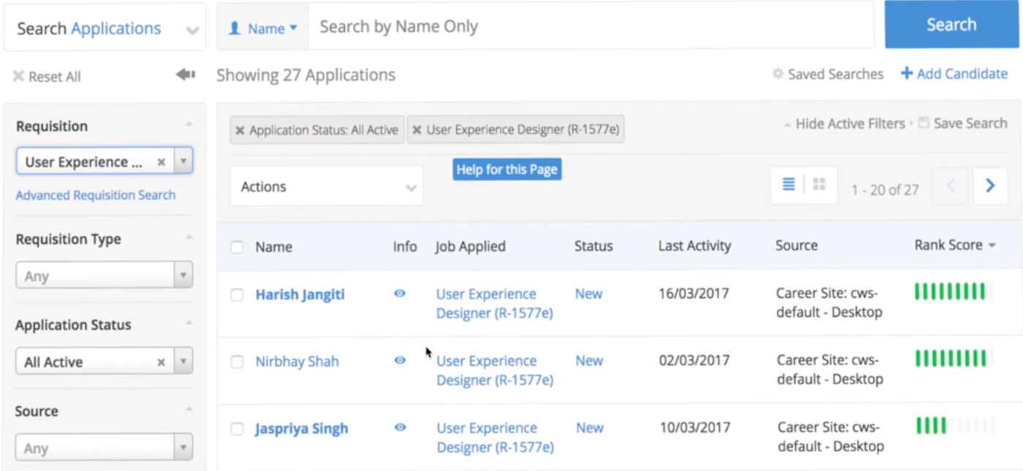This screenshot has width=1023, height=471.
Task: Open the Name search type dropdown
Action: point(263,28)
